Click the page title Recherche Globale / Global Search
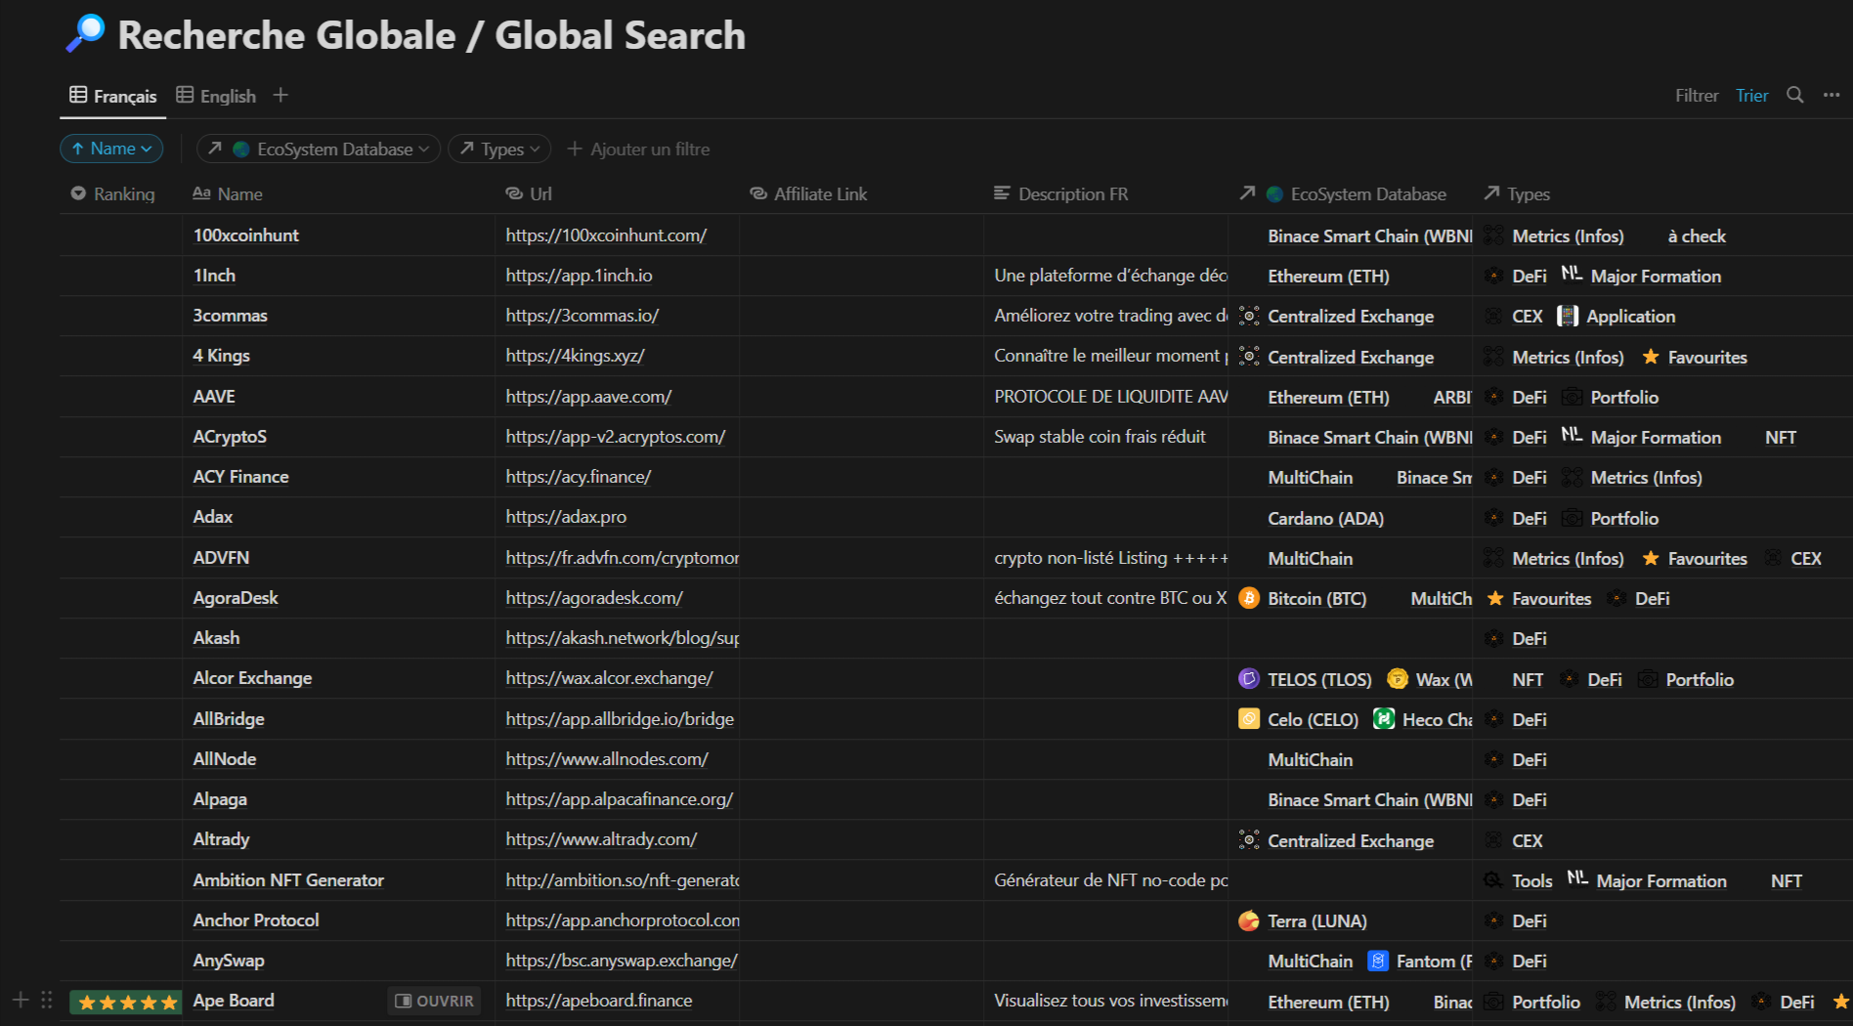 coord(431,35)
